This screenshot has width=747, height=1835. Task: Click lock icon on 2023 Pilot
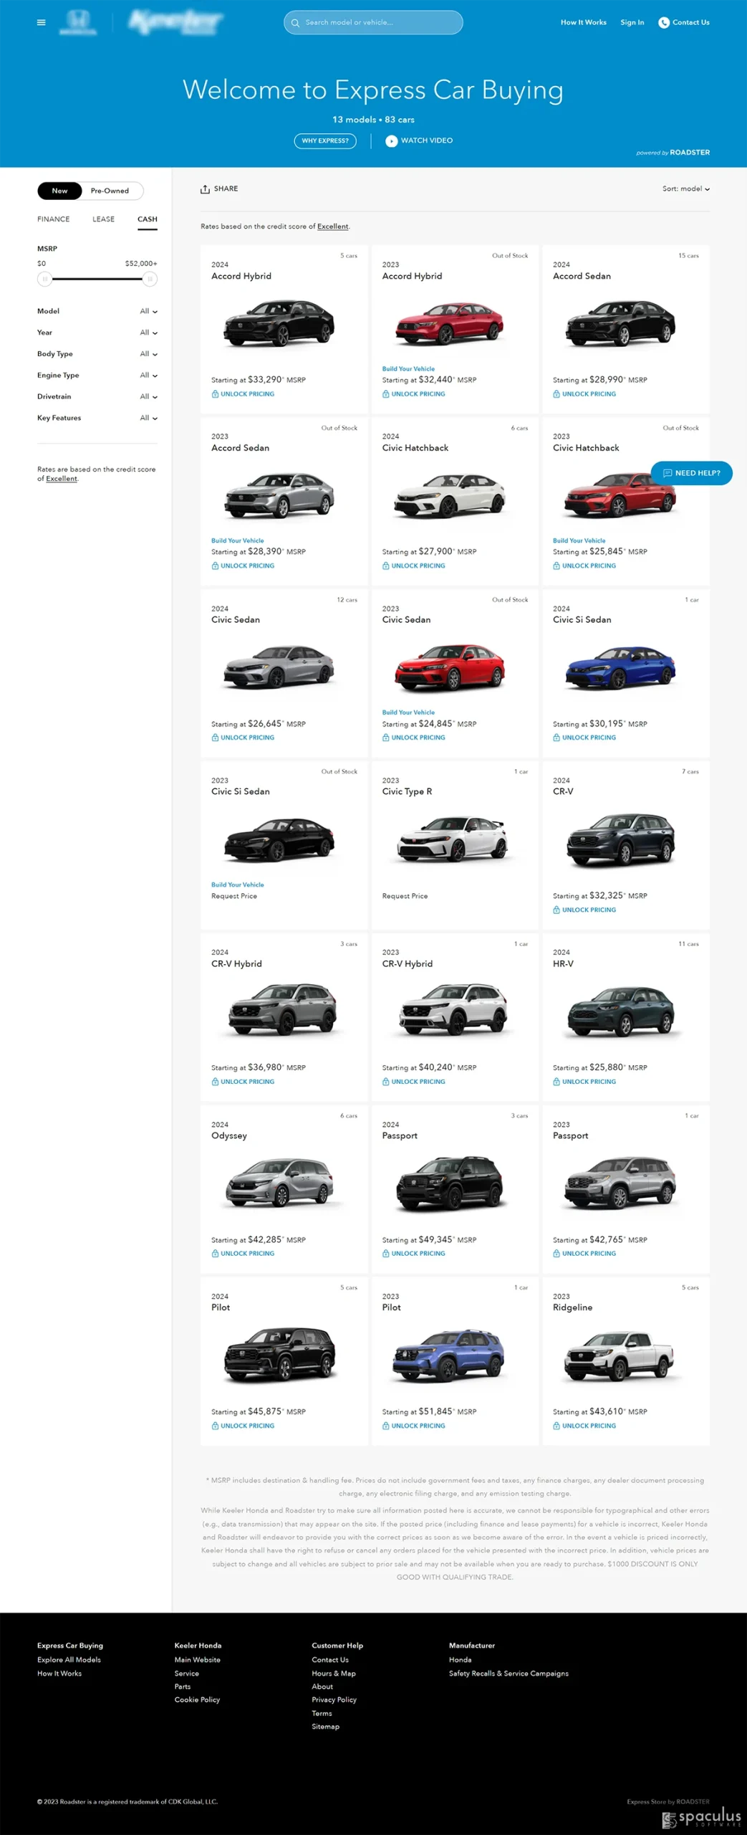386,1426
